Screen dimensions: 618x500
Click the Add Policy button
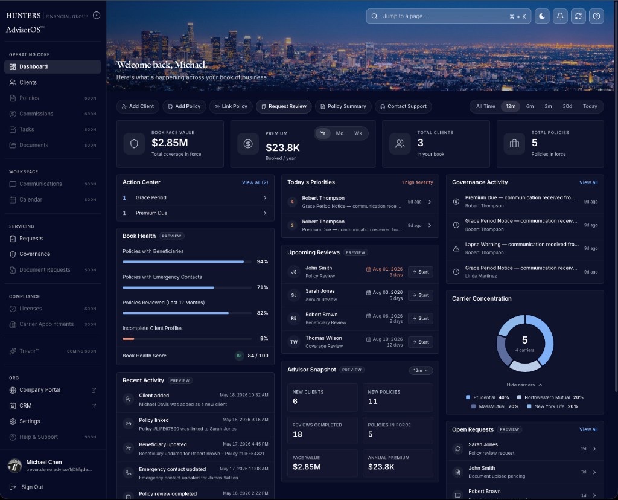[184, 106]
